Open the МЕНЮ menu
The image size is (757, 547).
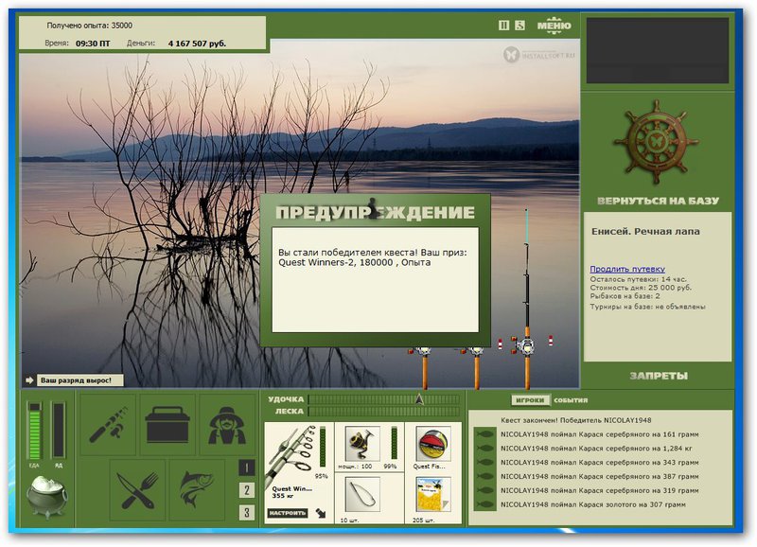(554, 26)
